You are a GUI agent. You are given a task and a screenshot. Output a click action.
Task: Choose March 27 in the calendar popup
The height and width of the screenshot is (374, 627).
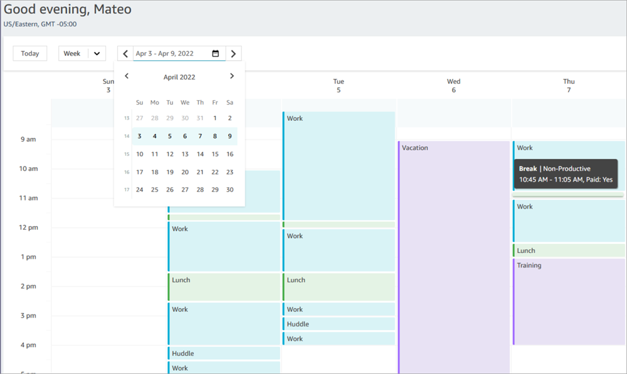click(140, 118)
